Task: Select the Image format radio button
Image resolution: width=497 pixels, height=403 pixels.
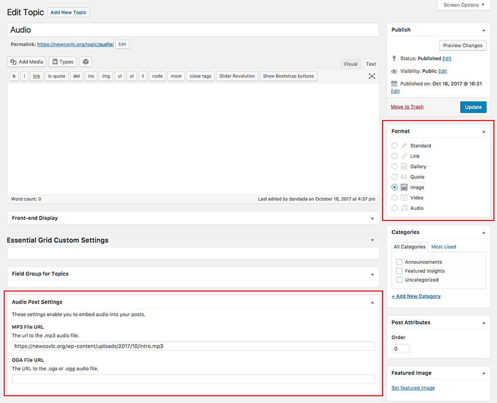Action: [394, 187]
